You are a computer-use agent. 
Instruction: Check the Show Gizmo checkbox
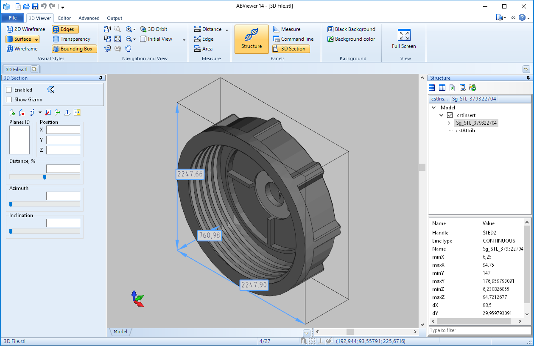click(x=9, y=100)
